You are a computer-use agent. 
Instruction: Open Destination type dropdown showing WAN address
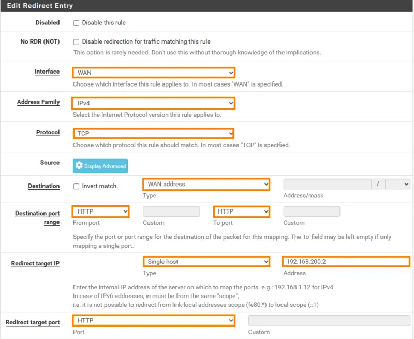pos(206,184)
